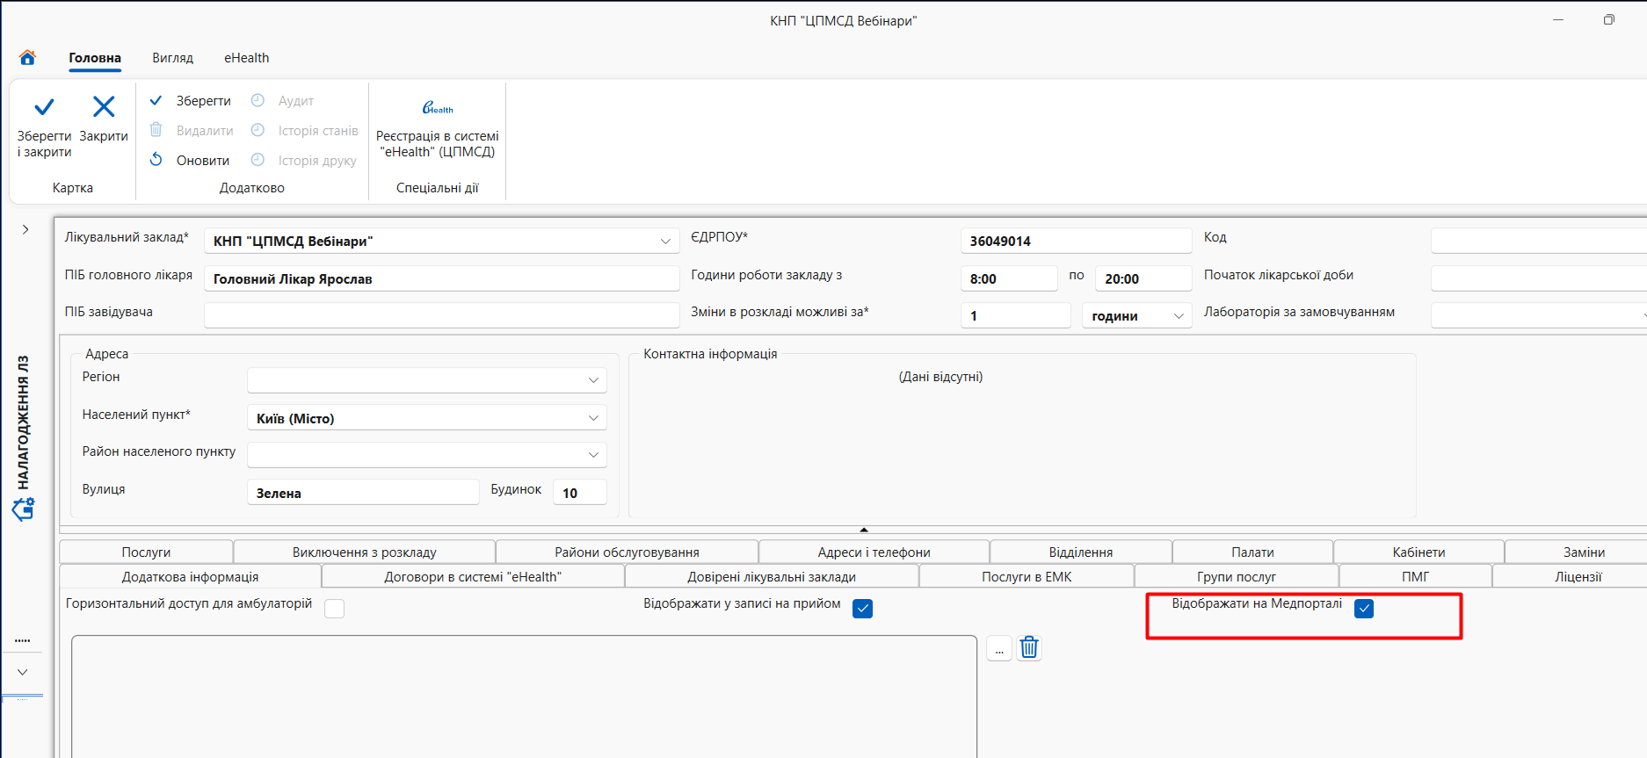
Task: Click Початок лікарської доби field
Action: [1538, 278]
